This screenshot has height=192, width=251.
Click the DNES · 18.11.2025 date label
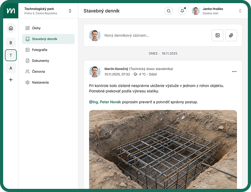(x=163, y=53)
